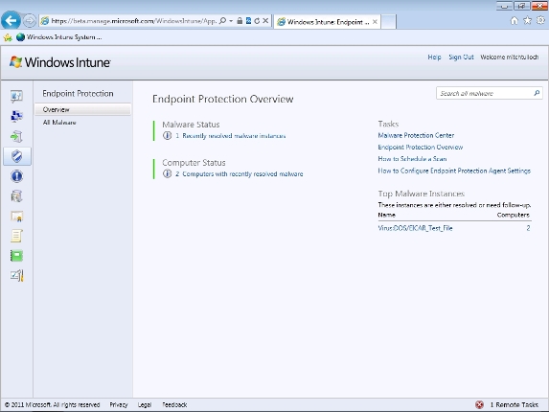Open Endpoint Protection Overview task link
Screen dimensions: 549x412
pyautogui.click(x=421, y=147)
